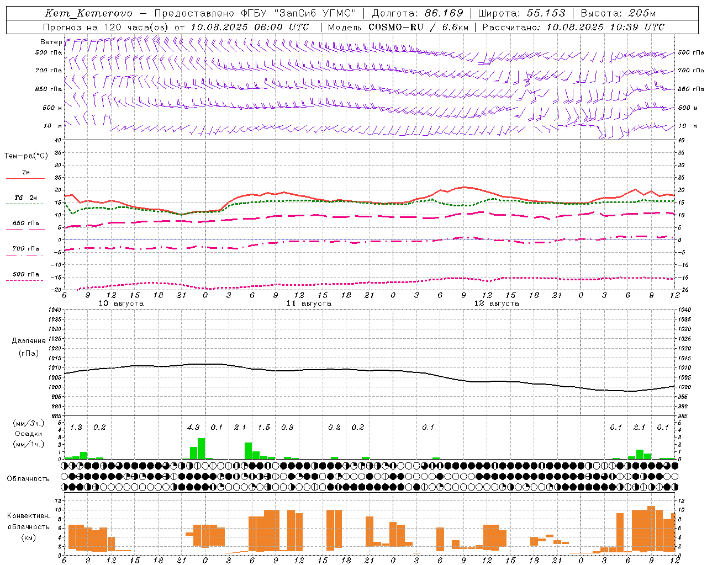
Task: Select the forecast start 10.08.2025 06:00 UTC
Action: click(250, 26)
